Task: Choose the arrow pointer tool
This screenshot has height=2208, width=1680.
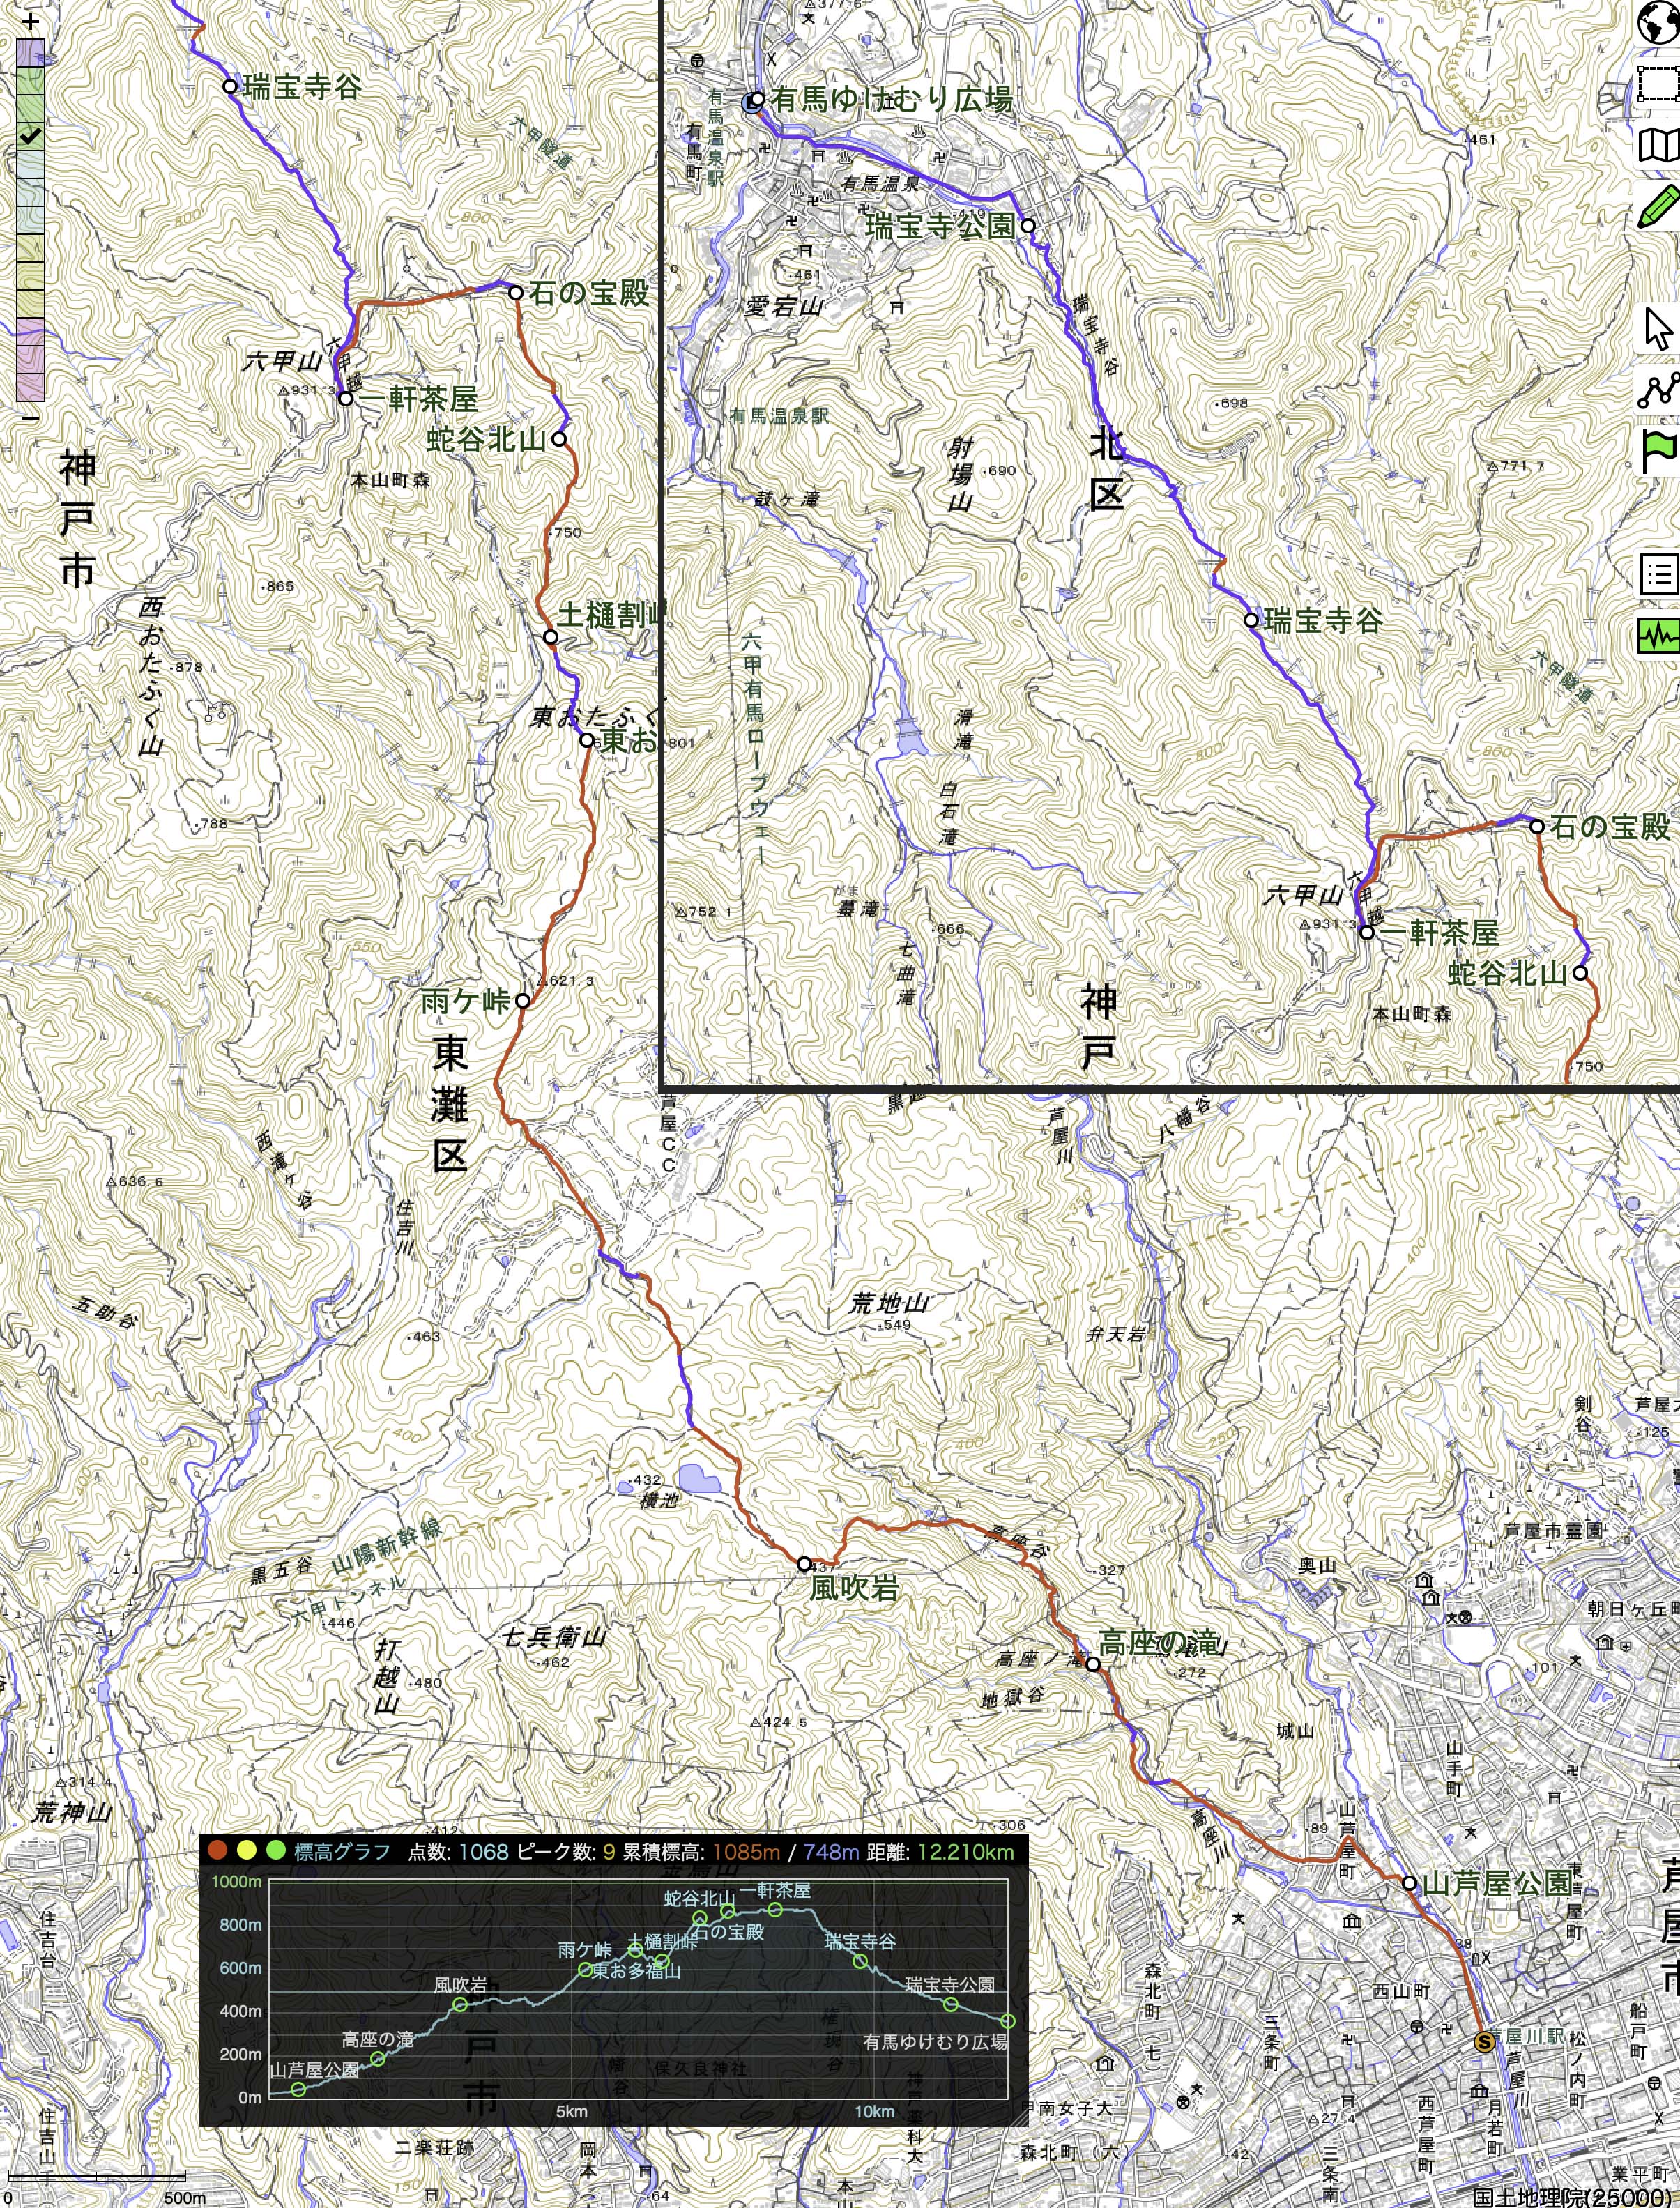Action: coord(1658,329)
